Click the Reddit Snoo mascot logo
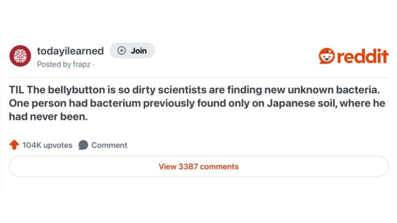This screenshot has height=223, width=397. pos(327,56)
